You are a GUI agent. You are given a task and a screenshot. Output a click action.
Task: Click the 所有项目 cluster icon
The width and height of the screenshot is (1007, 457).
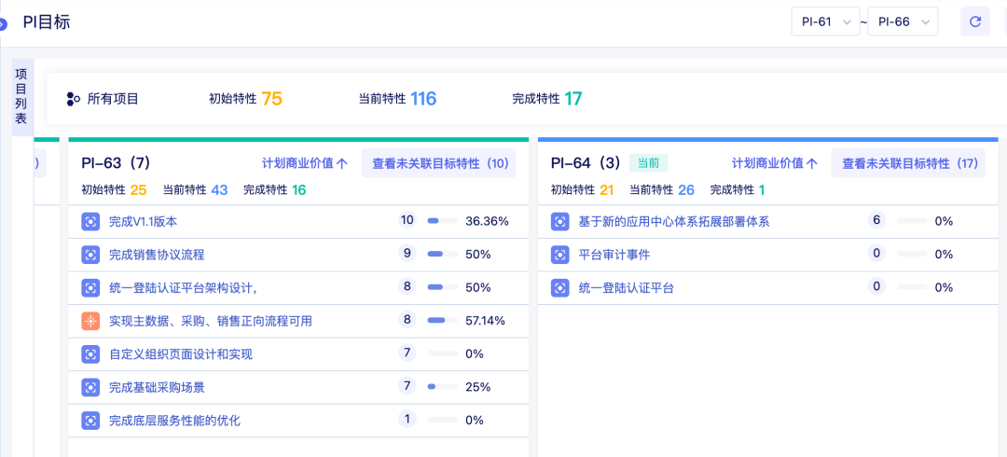[74, 99]
